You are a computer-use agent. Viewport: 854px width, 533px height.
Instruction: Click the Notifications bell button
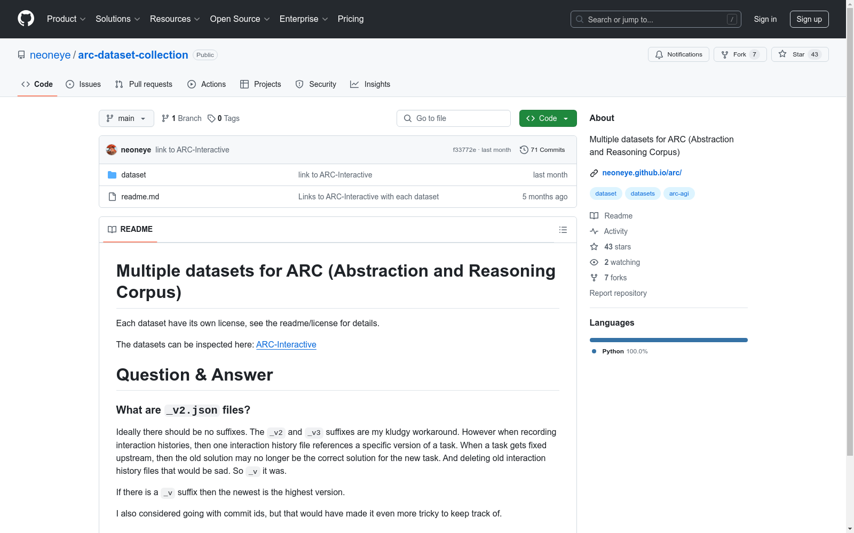(x=678, y=54)
